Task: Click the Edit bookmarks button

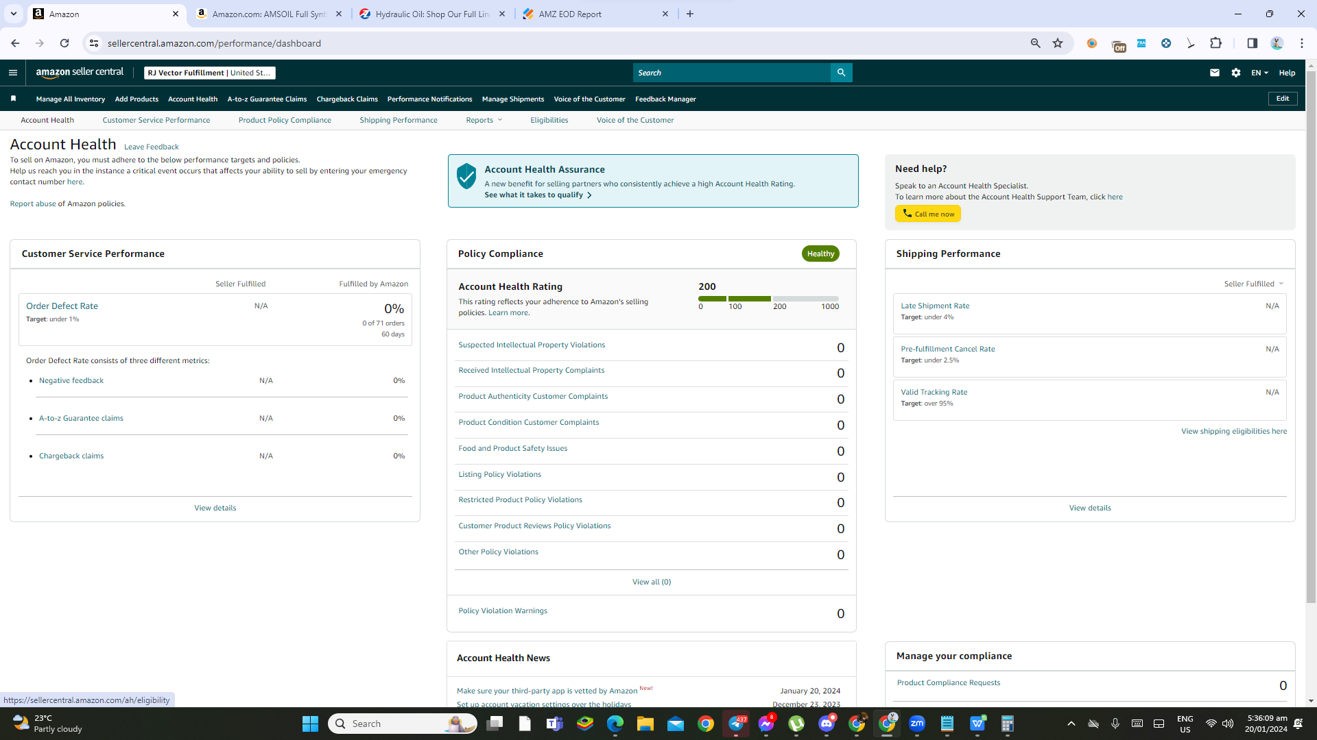Action: [1283, 99]
